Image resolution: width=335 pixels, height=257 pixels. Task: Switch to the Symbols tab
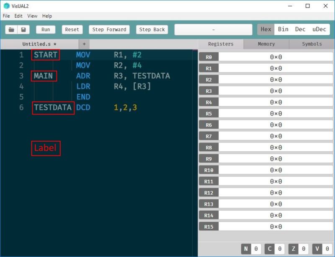click(312, 44)
